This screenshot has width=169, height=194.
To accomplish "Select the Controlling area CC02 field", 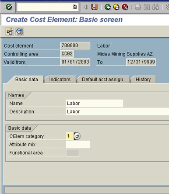I will pyautogui.click(x=67, y=54).
